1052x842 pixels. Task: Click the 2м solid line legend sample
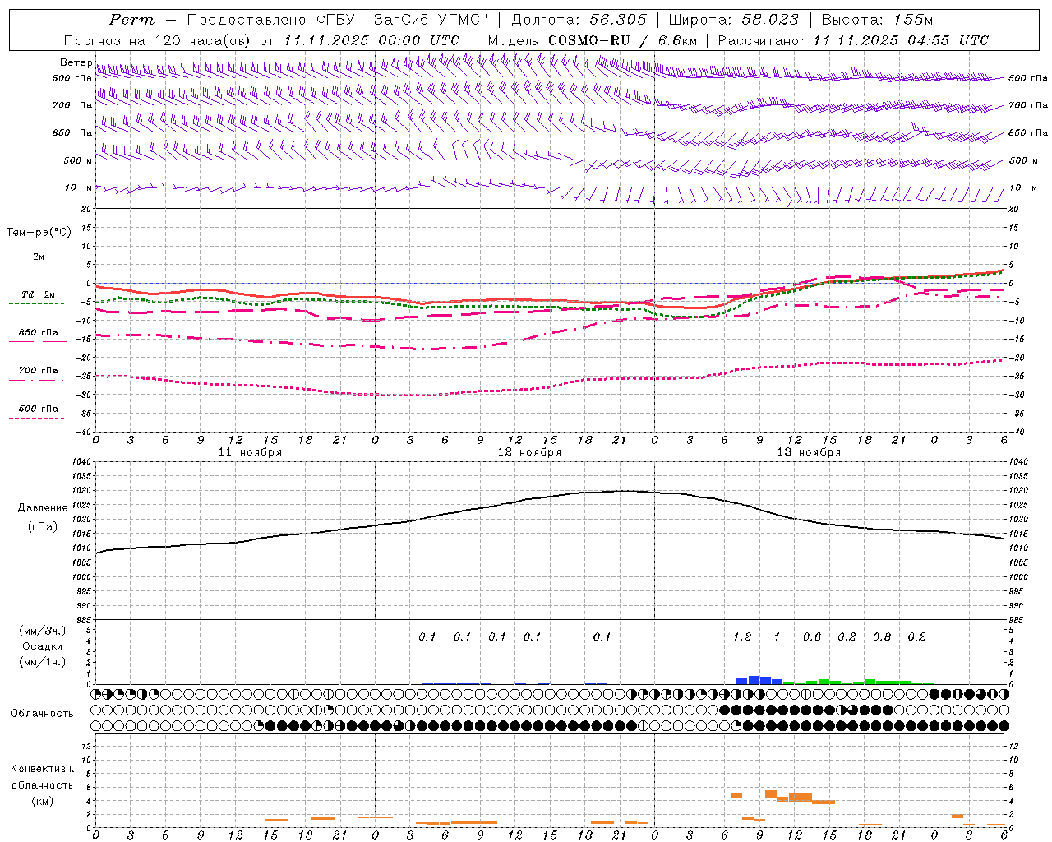pyautogui.click(x=38, y=266)
